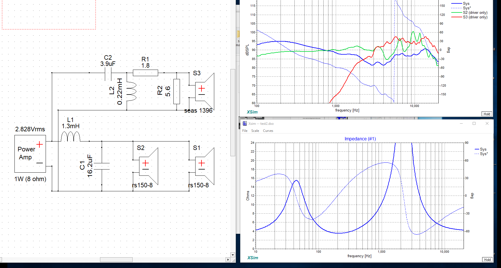
Task: Maximize the Xsim test2.dxo impedance window
Action: [474, 123]
